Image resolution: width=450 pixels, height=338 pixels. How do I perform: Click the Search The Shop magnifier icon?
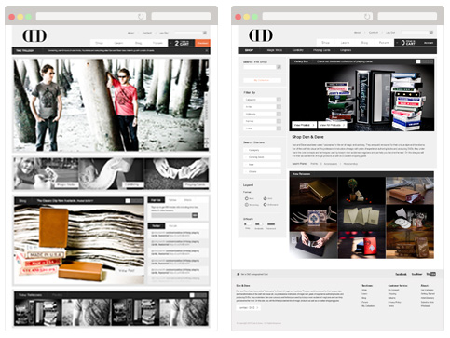click(279, 67)
